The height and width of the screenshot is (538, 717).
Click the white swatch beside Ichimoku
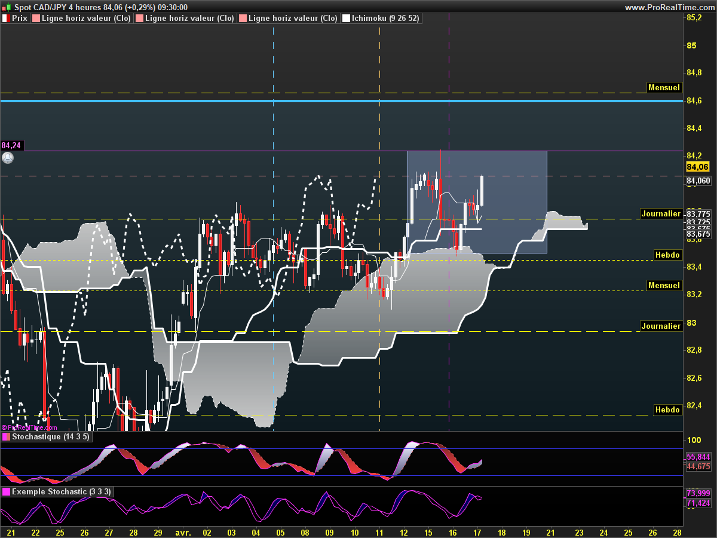tap(346, 19)
